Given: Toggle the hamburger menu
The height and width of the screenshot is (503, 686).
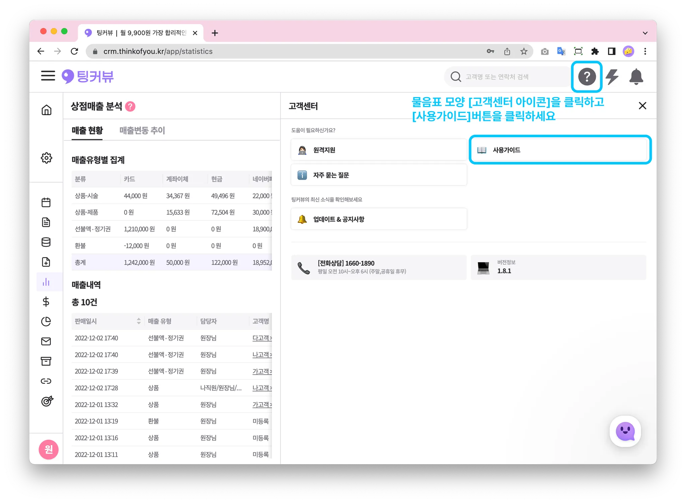Looking at the screenshot, I should click(48, 76).
